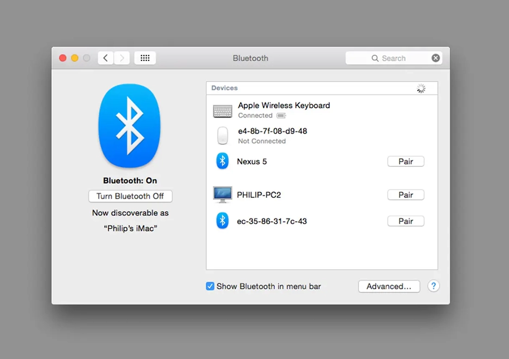Click the Apple Wireless Keyboard icon

pyautogui.click(x=223, y=111)
